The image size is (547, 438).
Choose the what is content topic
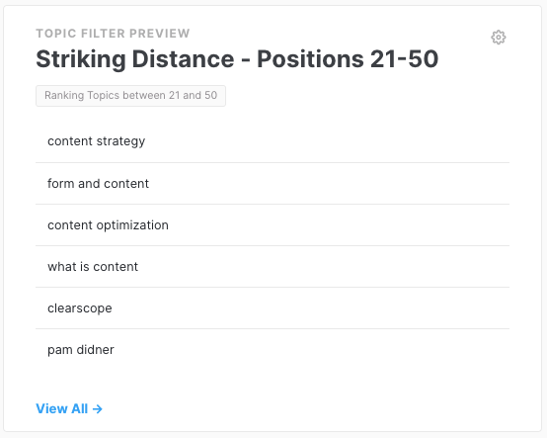[x=273, y=267]
